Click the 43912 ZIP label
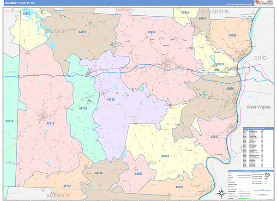The height and width of the screenshot is (201, 277). click(220, 64)
